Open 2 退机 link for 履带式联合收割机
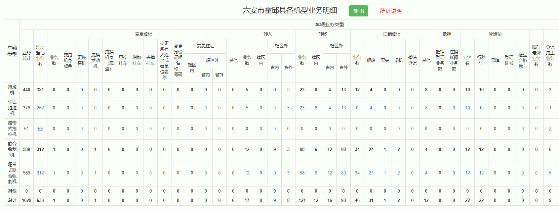The height and width of the screenshot is (210, 559). pos(398,173)
